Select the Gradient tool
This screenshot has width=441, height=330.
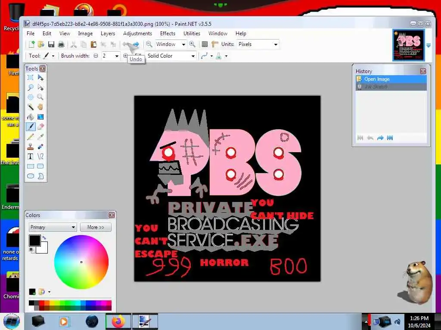click(40, 117)
